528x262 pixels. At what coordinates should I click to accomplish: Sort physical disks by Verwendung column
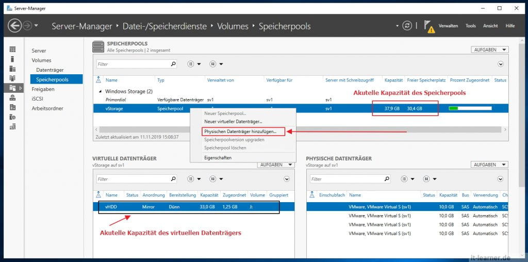485,195
